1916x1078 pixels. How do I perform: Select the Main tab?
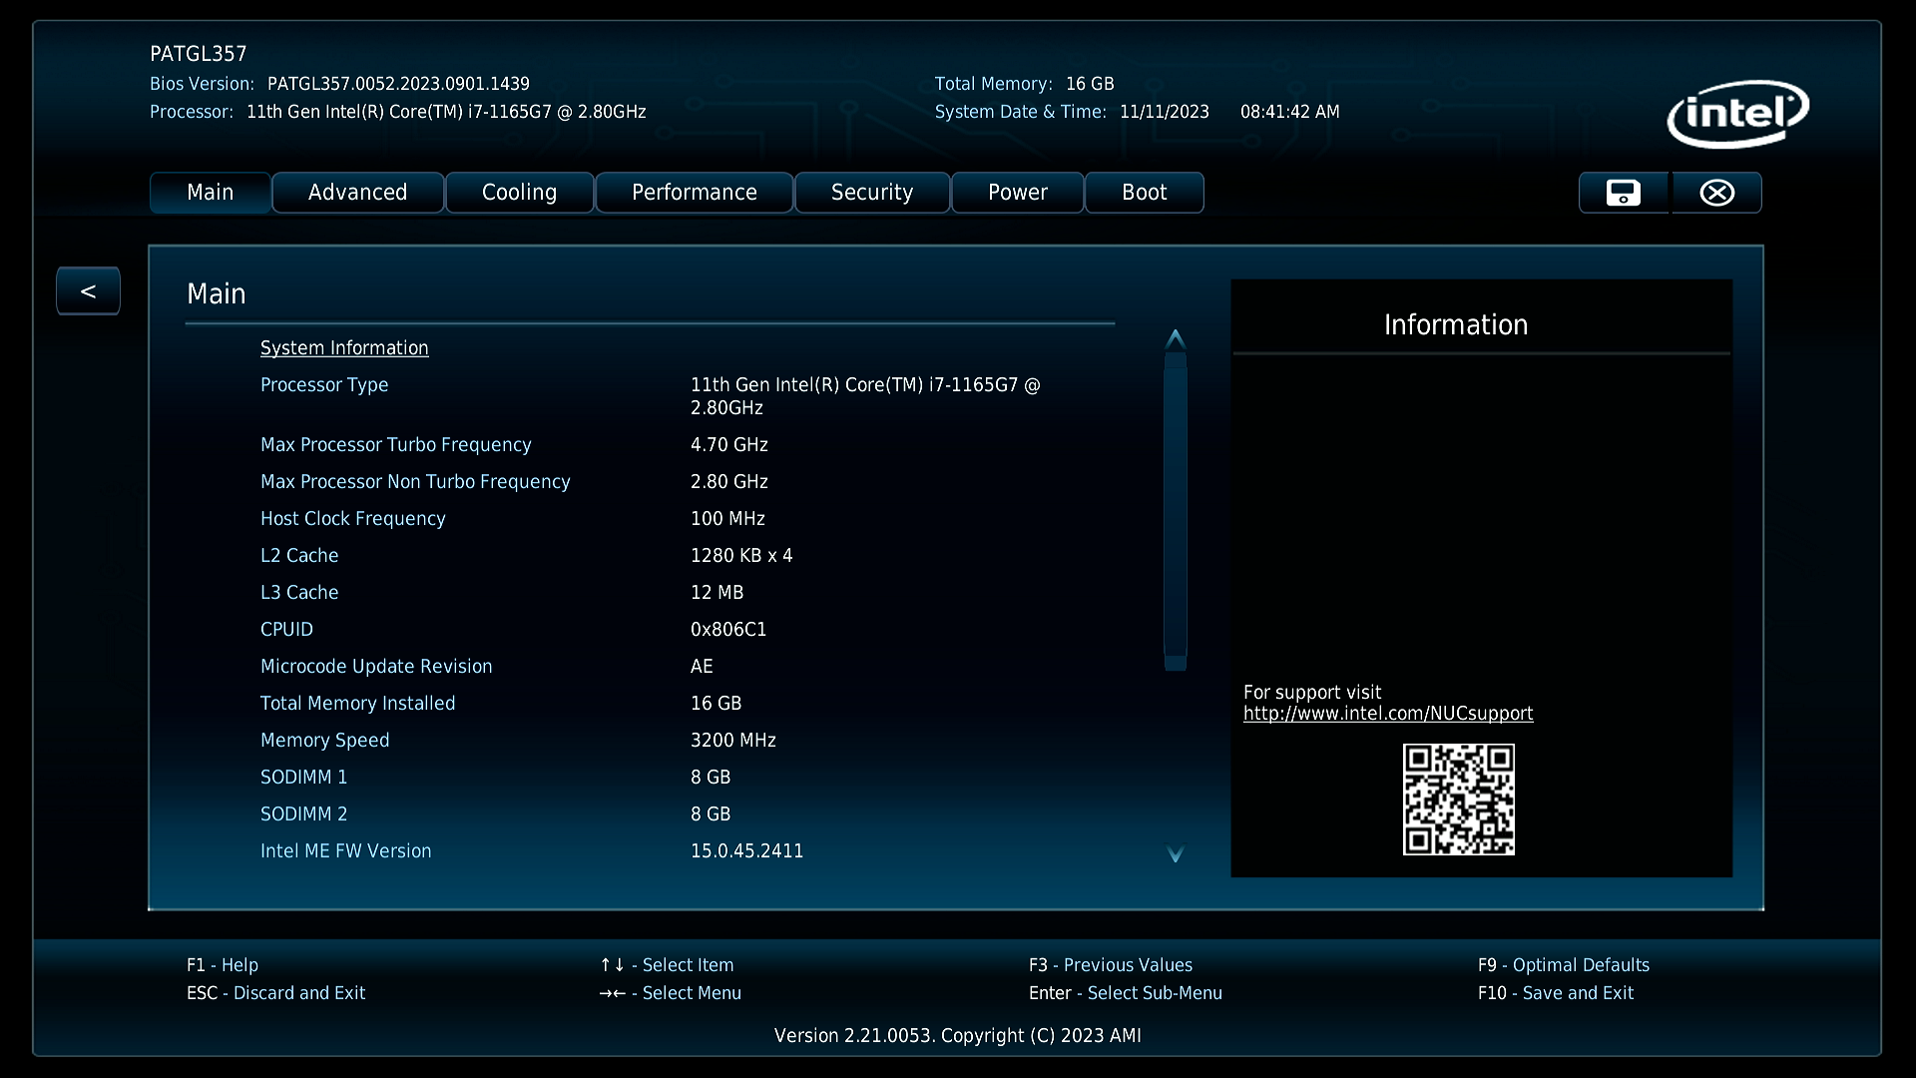210,193
